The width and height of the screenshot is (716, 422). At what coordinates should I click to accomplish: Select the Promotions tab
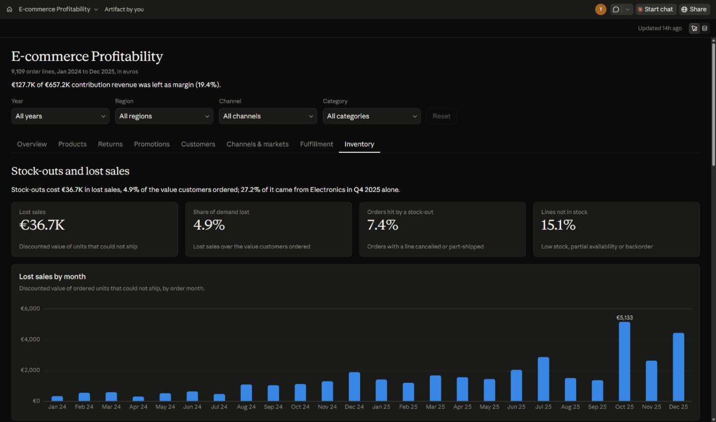pyautogui.click(x=152, y=144)
